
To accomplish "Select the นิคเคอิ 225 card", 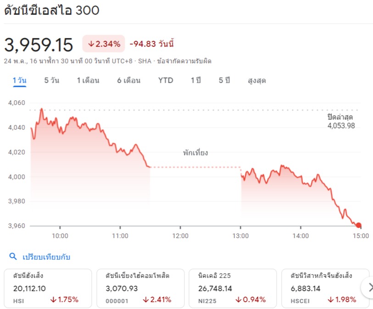I will click(x=233, y=288).
